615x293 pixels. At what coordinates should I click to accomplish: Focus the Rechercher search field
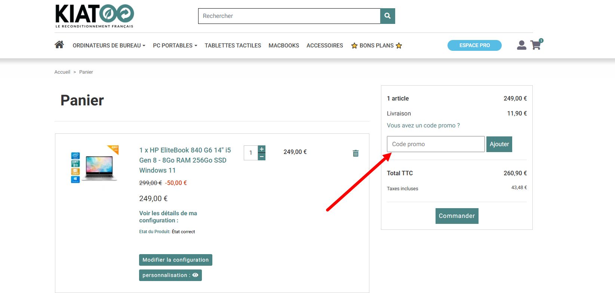click(289, 16)
